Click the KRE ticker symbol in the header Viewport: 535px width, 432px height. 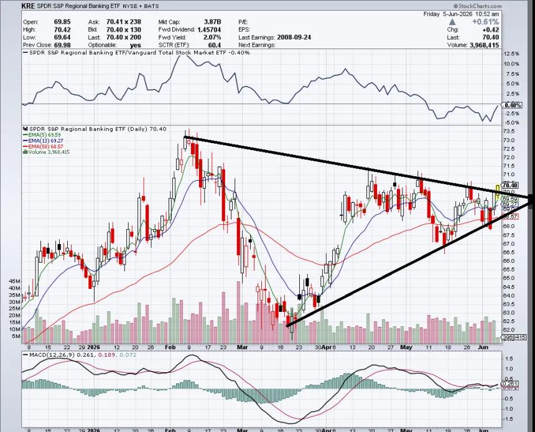click(x=28, y=6)
